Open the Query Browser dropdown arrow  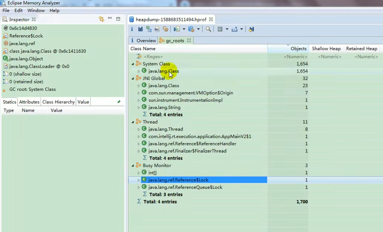click(x=198, y=29)
